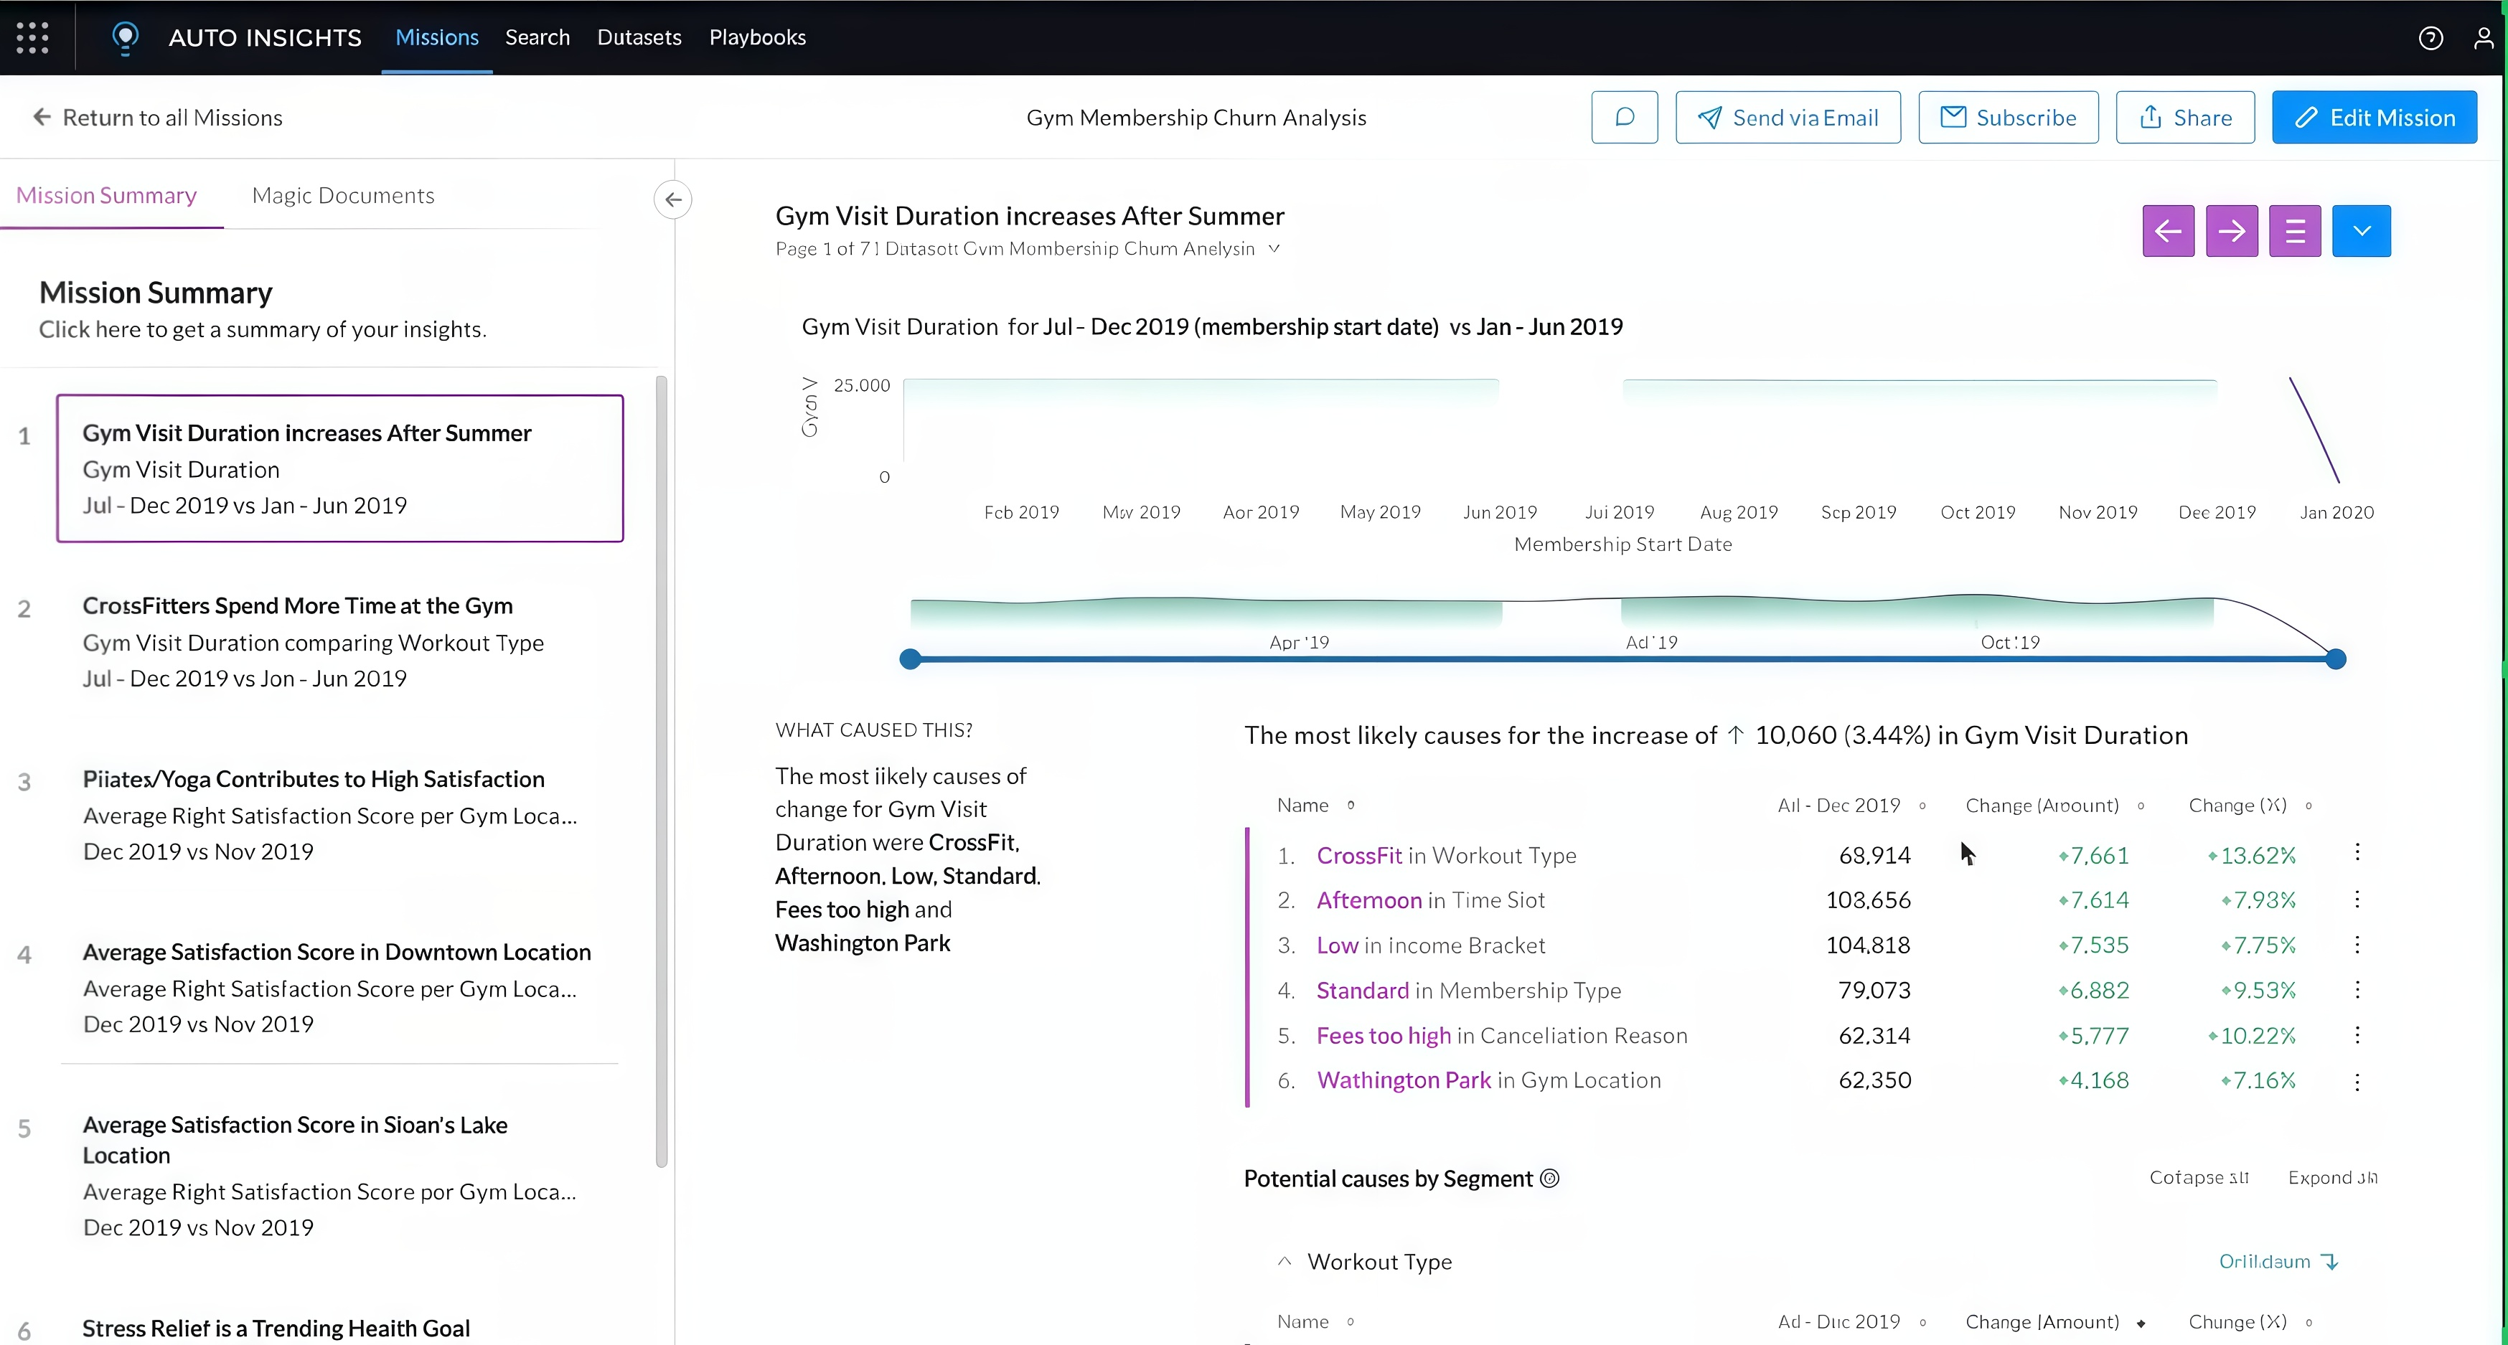Image resolution: width=2508 pixels, height=1345 pixels.
Task: Collapse the Workout Type segment
Action: [x=1284, y=1261]
